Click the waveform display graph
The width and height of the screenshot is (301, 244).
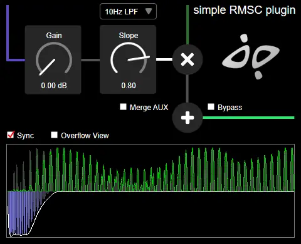[150, 191]
